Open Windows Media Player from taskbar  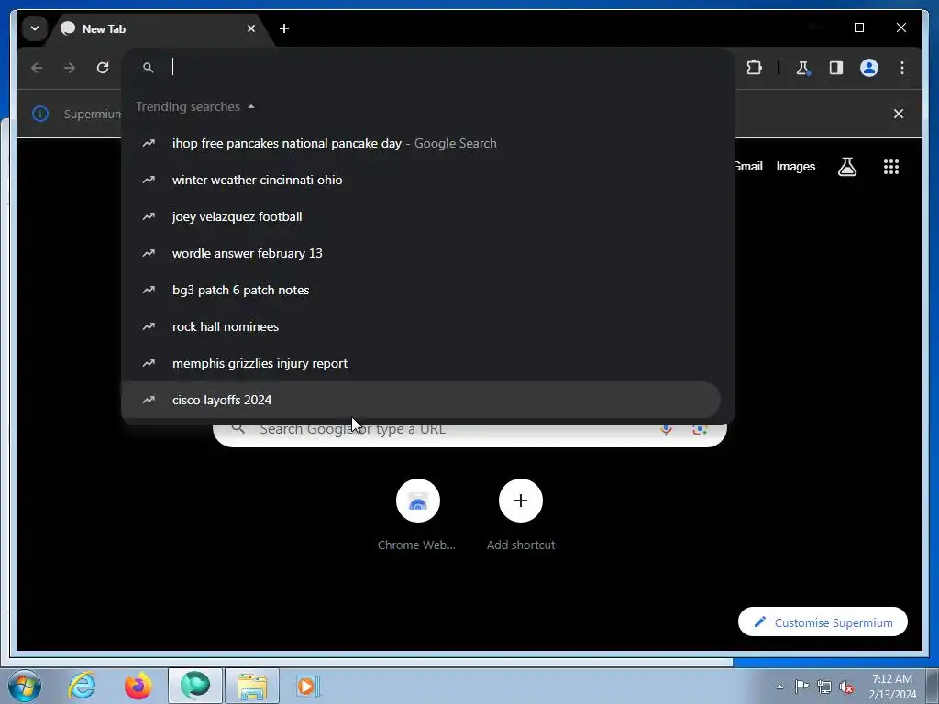pyautogui.click(x=308, y=686)
